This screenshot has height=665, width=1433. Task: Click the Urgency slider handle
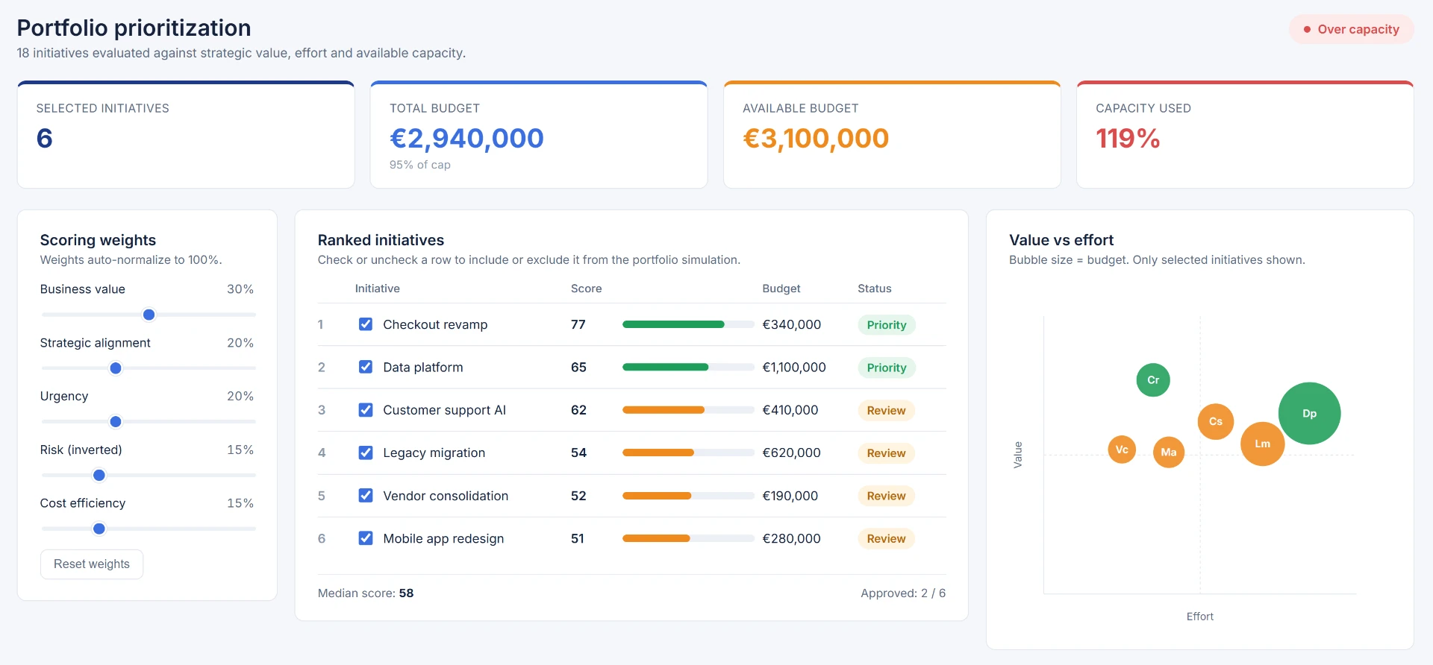tap(116, 422)
